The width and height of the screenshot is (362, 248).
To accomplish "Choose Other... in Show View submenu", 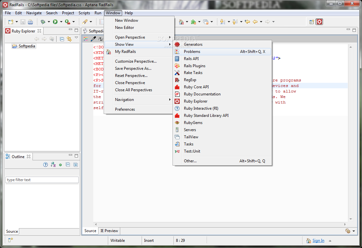I will pos(222,161).
